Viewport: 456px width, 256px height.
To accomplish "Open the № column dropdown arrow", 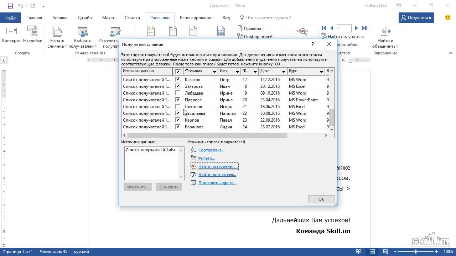I will 255,72.
